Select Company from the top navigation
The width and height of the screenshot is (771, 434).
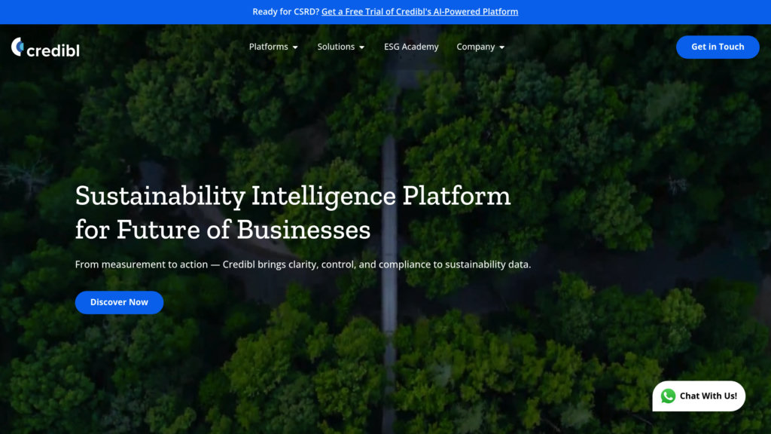[x=476, y=47]
